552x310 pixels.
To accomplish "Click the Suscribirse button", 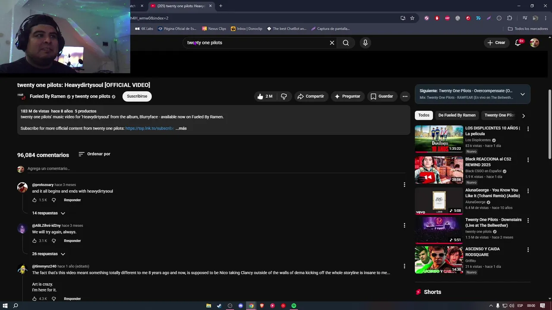I will point(137,96).
